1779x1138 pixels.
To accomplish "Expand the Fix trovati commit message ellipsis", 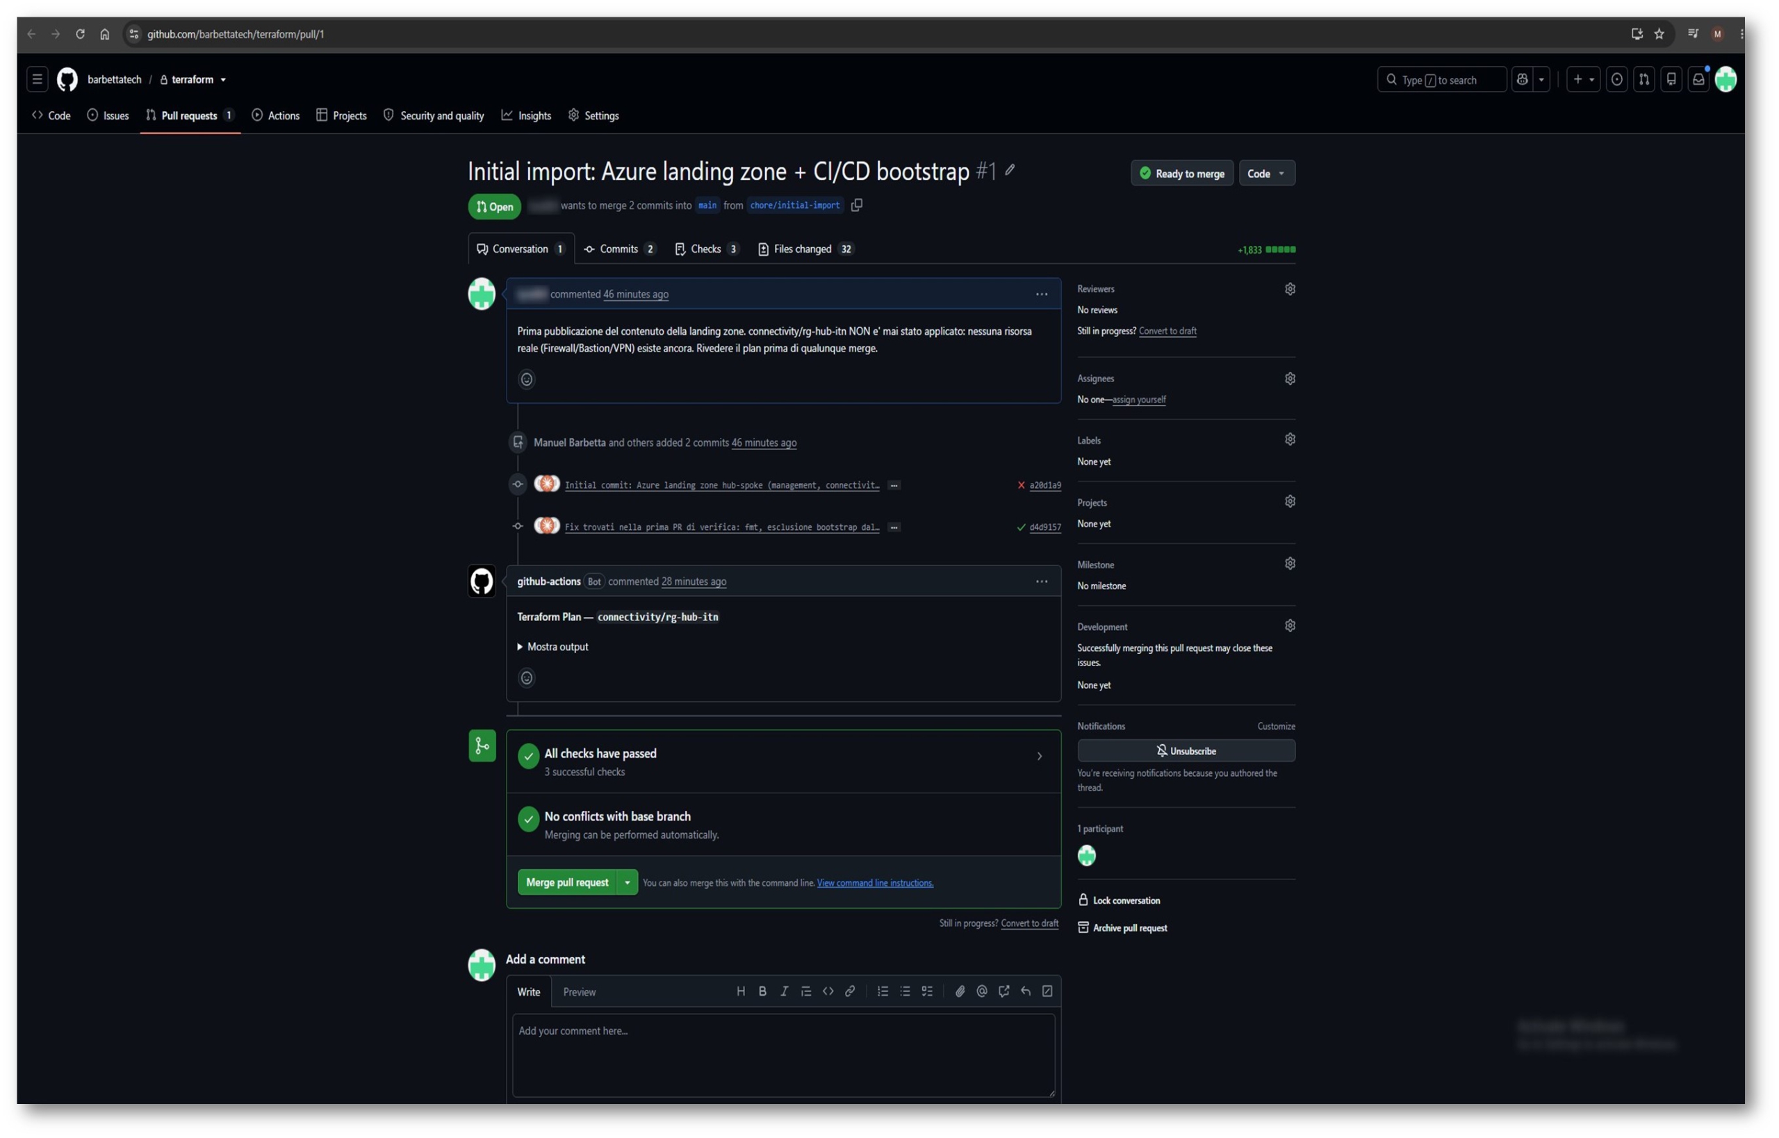I will click(x=894, y=528).
